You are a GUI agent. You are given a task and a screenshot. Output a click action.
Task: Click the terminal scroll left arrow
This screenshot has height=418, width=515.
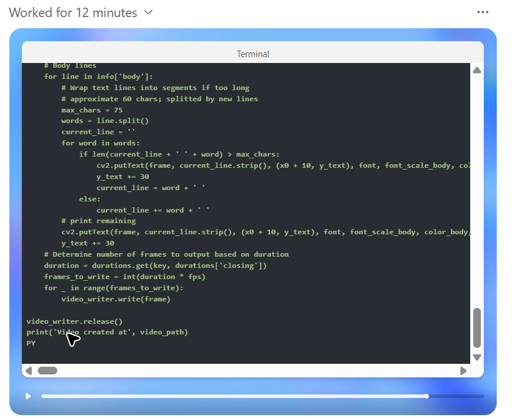click(28, 371)
